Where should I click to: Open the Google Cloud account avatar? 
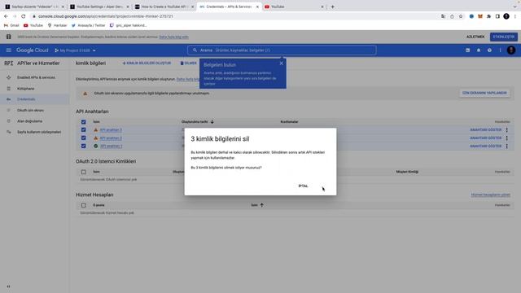pyautogui.click(x=511, y=50)
